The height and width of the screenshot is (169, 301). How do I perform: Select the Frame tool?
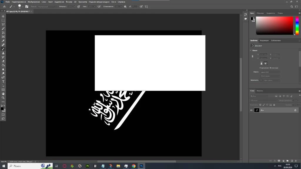click(3, 37)
